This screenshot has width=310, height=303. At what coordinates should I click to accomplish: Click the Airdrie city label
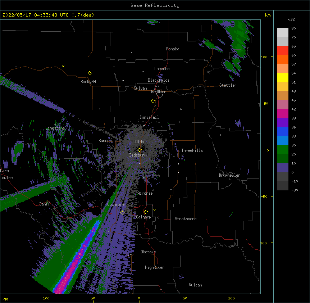click(145, 193)
